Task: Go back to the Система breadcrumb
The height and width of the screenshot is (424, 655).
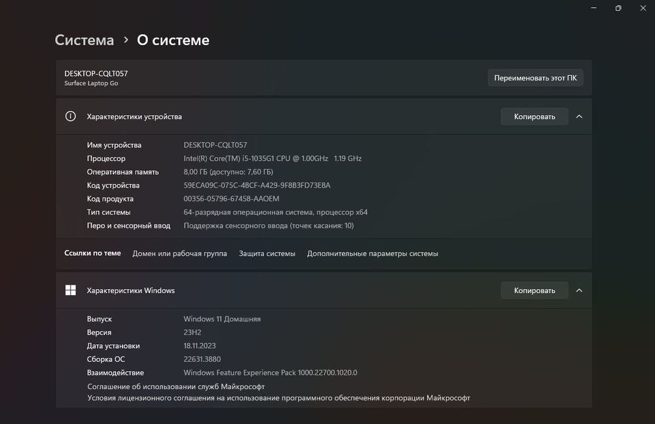Action: point(84,40)
